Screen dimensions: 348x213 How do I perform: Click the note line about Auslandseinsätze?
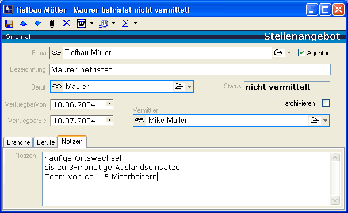click(x=112, y=168)
